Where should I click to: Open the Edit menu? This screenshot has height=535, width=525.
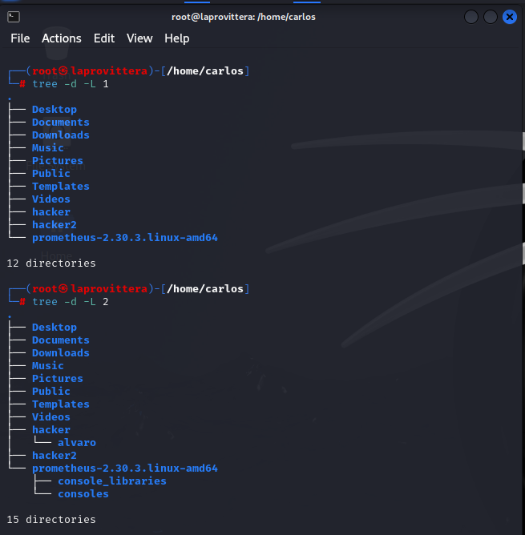104,38
